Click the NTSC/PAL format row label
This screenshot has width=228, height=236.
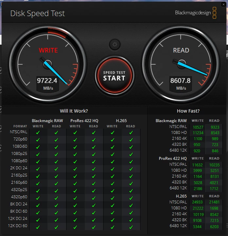[19, 132]
